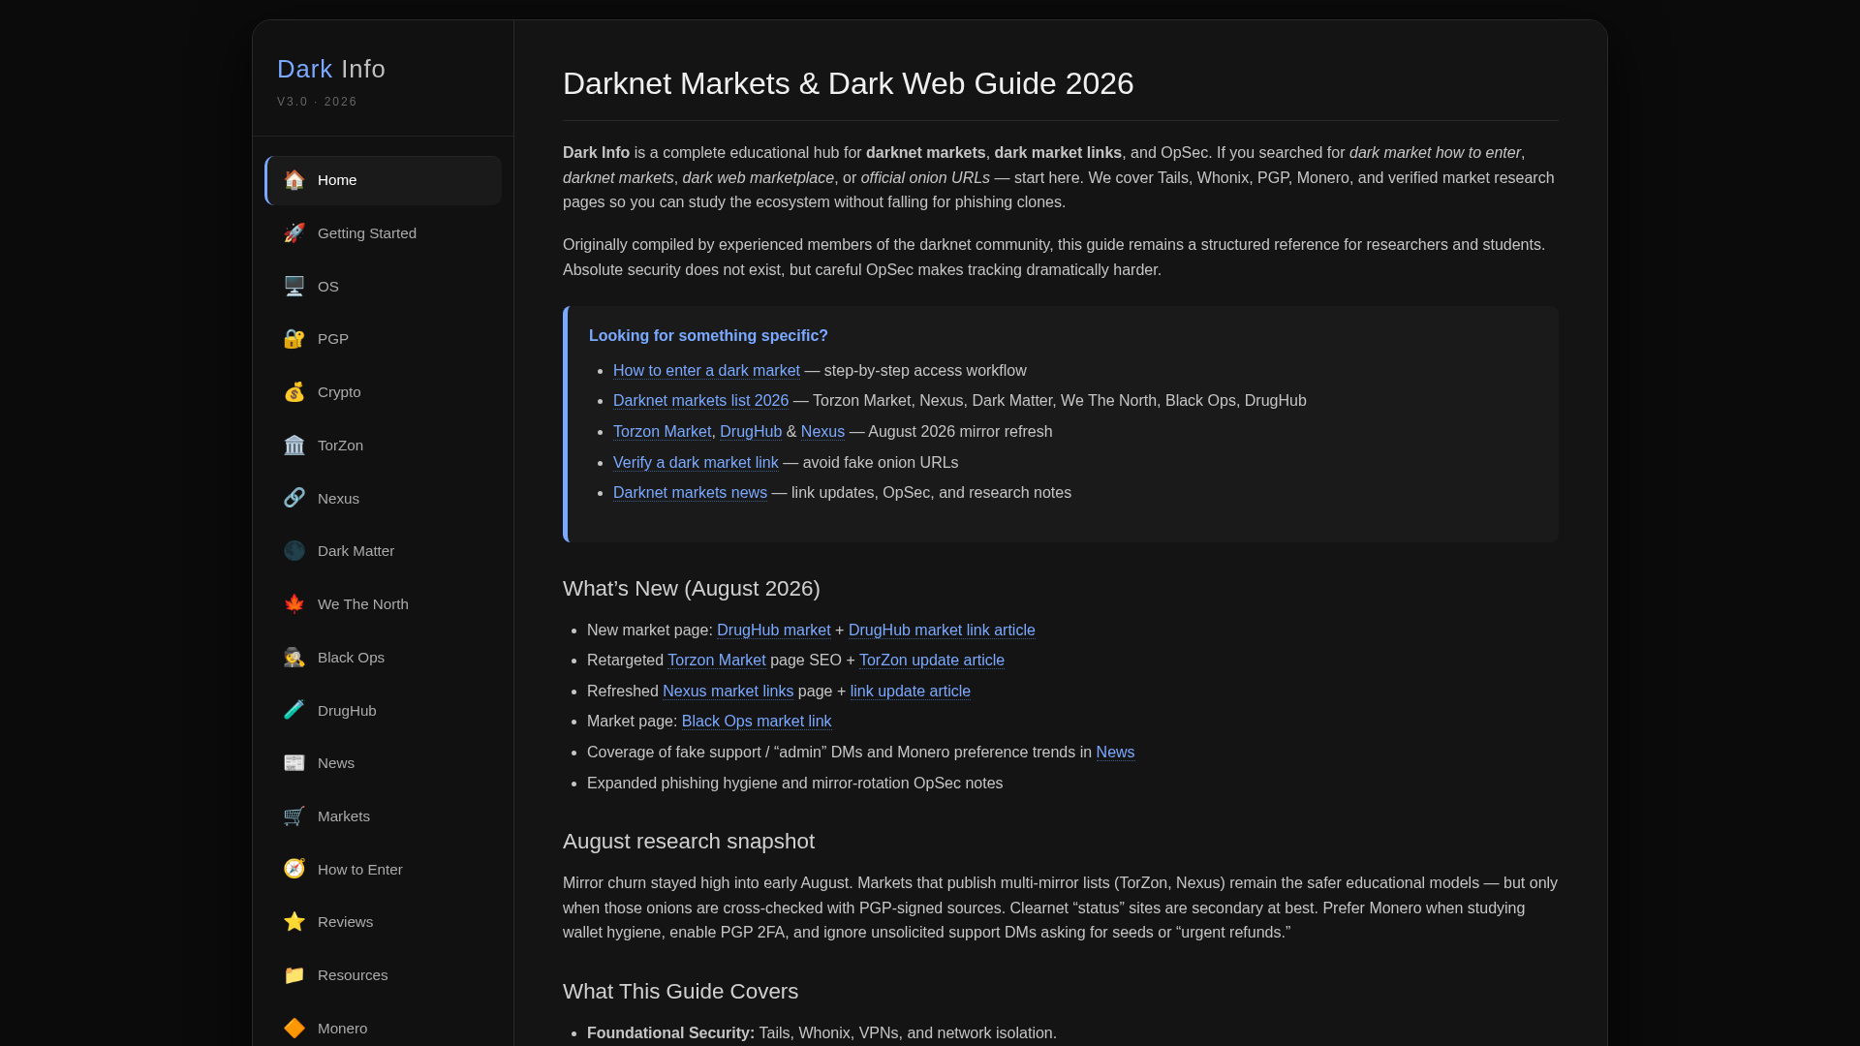1860x1046 pixels.
Task: Click the 'August research snapshot' heading
Action: [x=689, y=842]
